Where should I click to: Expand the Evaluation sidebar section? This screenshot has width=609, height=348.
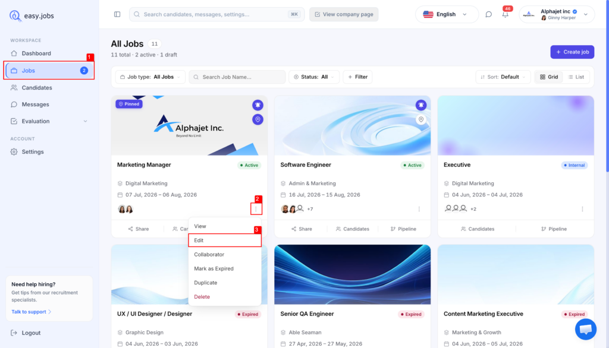click(x=49, y=121)
